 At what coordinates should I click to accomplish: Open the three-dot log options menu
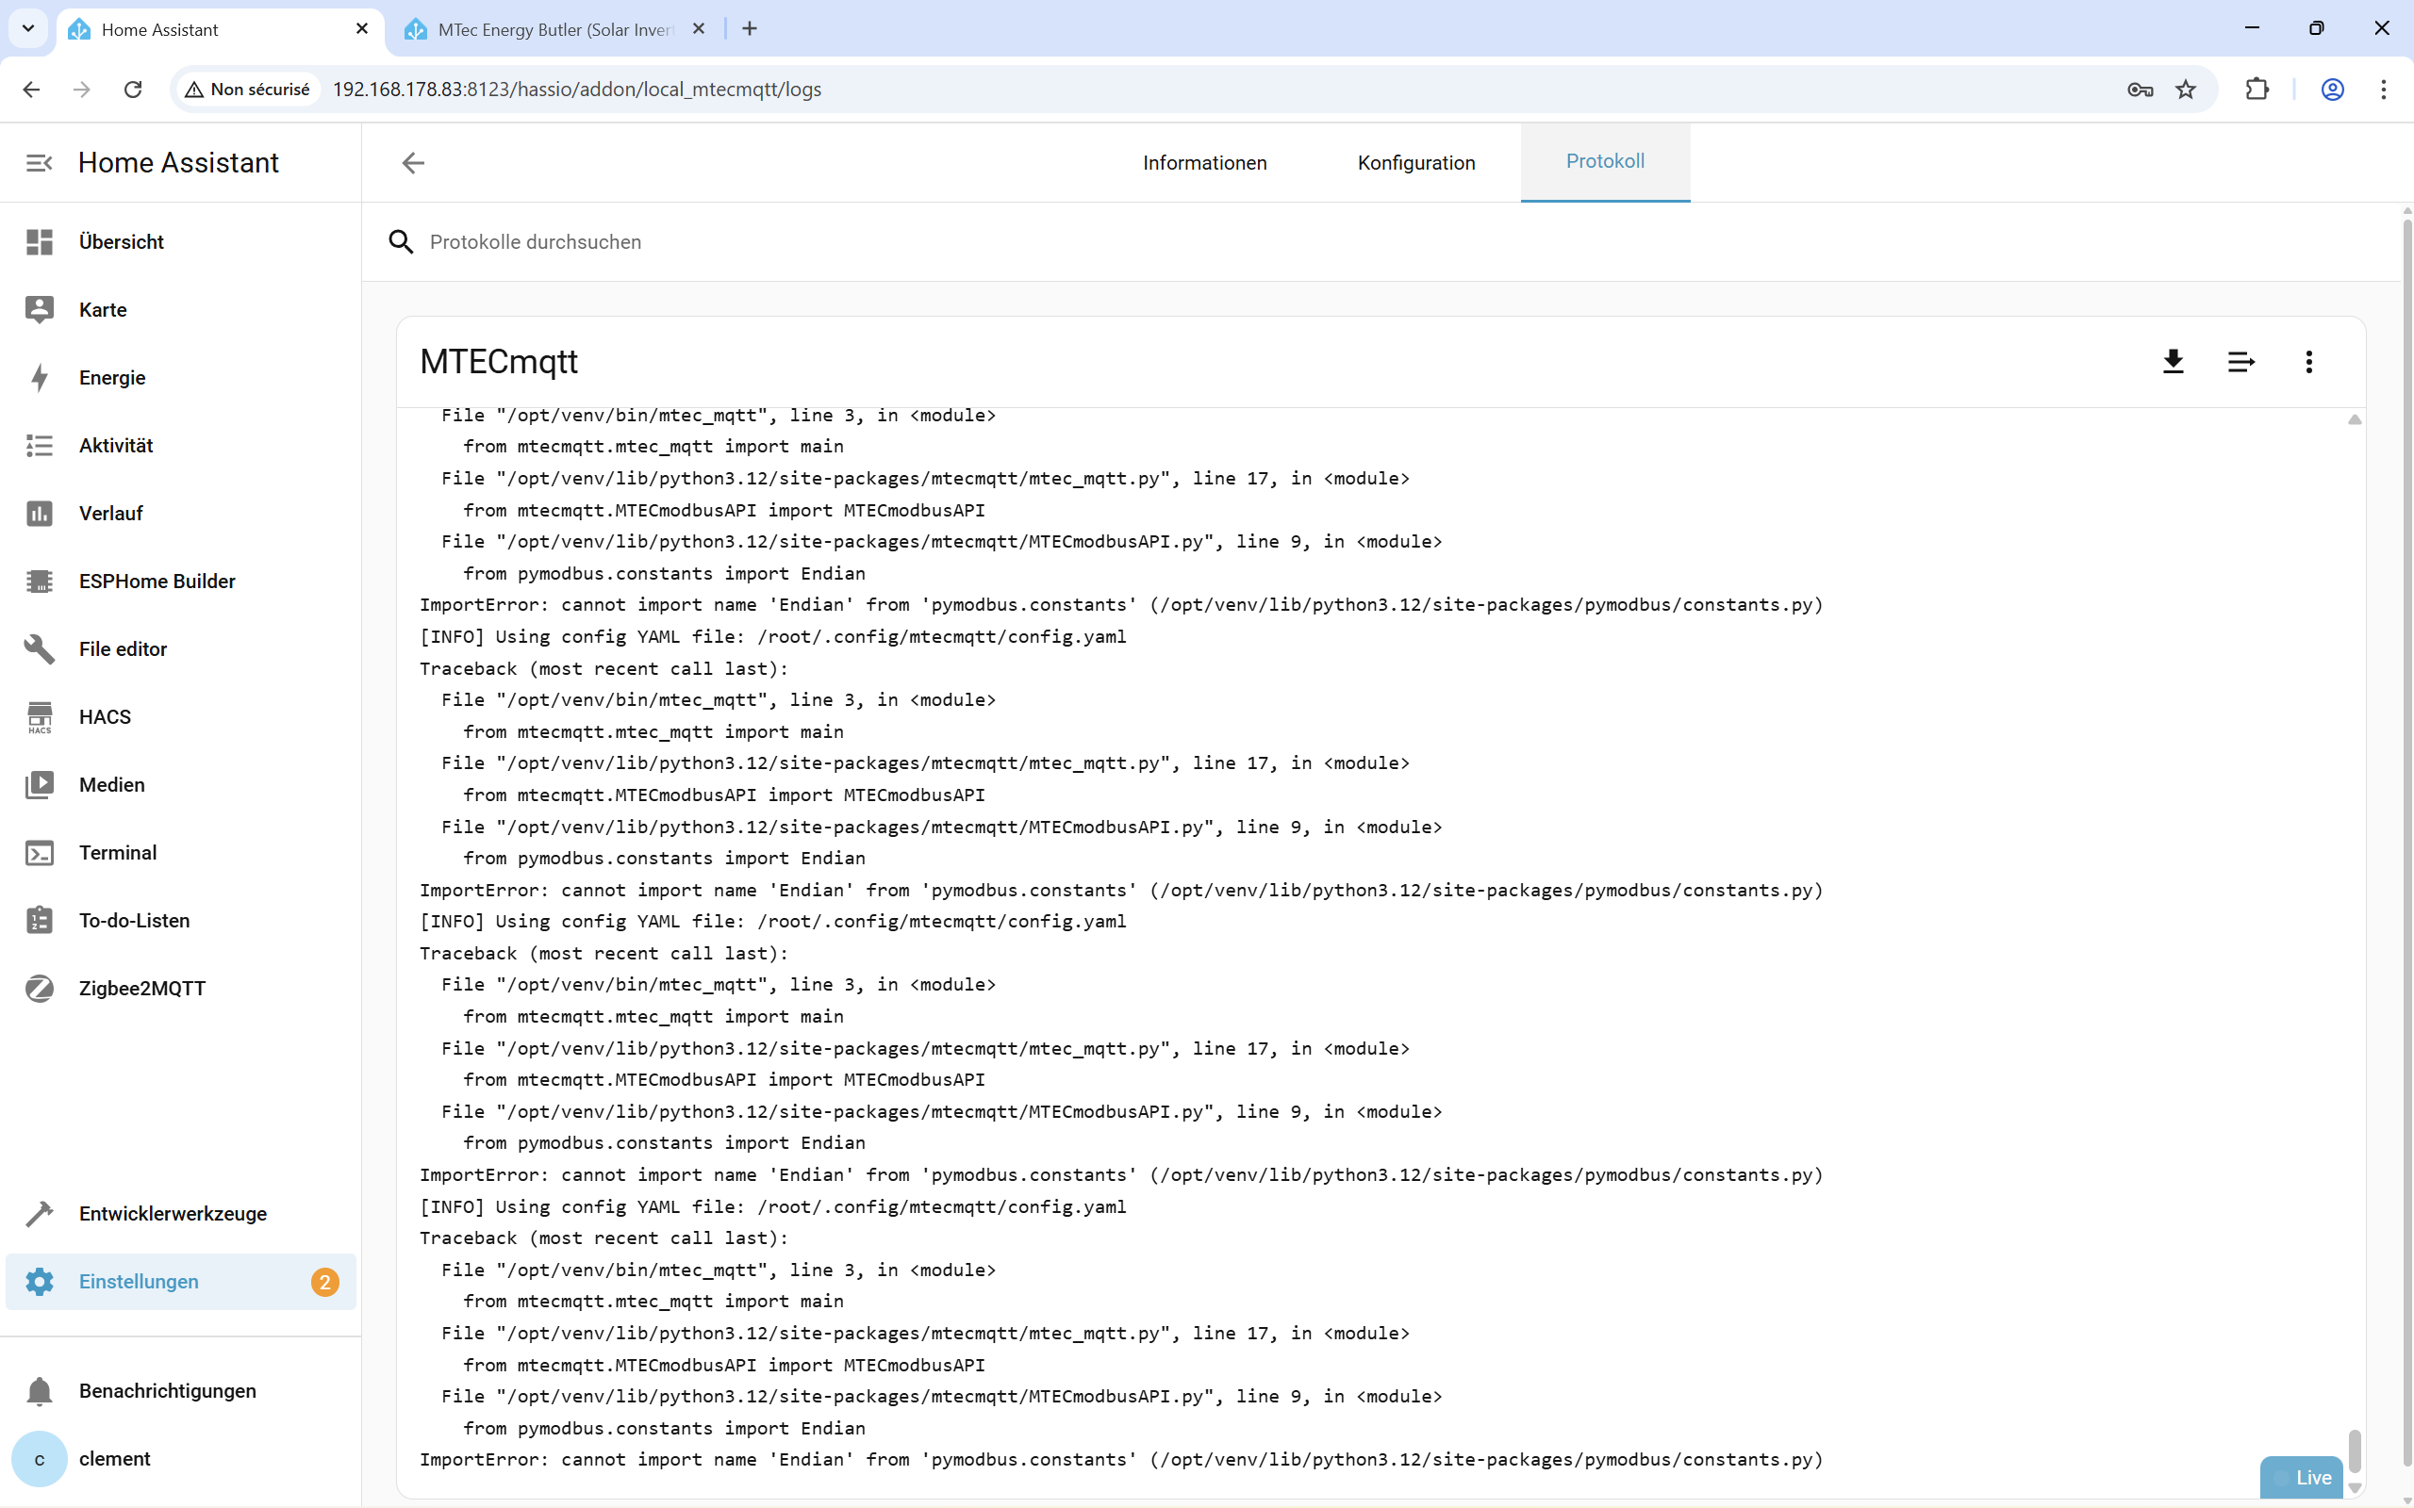2308,362
